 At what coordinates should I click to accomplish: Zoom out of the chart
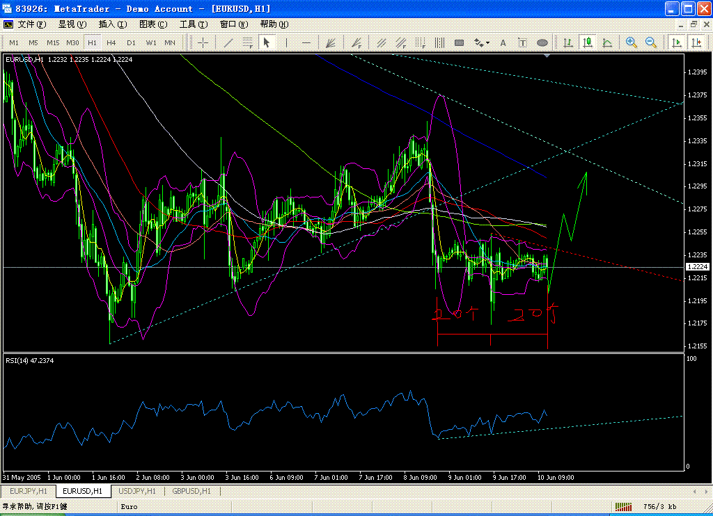pyautogui.click(x=651, y=42)
